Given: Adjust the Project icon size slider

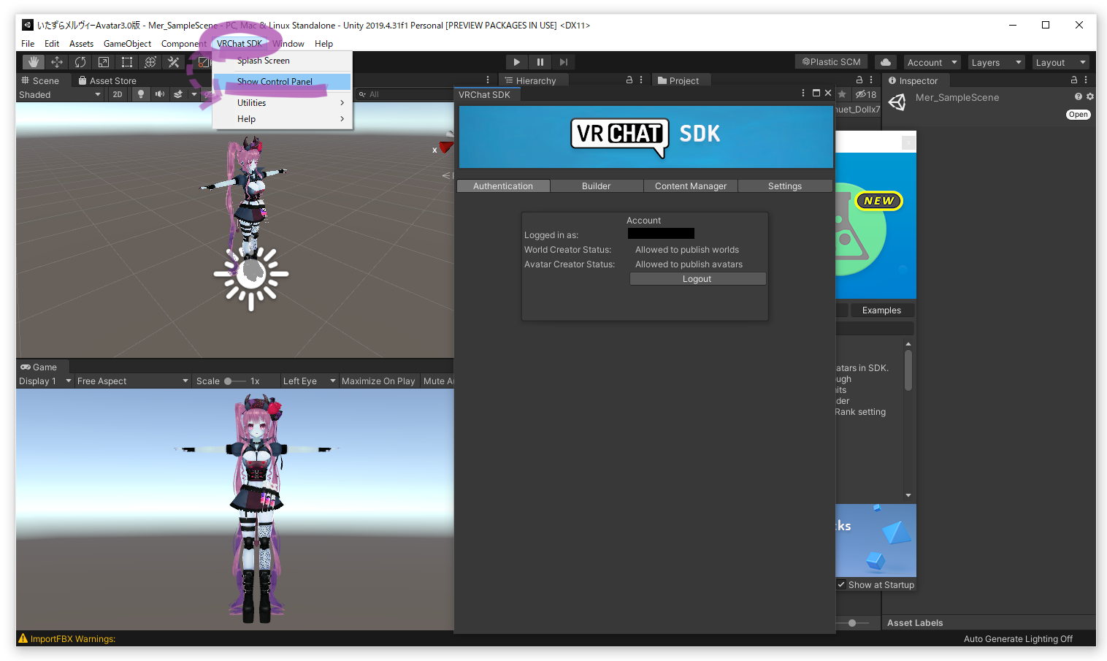Looking at the screenshot, I should (x=852, y=623).
